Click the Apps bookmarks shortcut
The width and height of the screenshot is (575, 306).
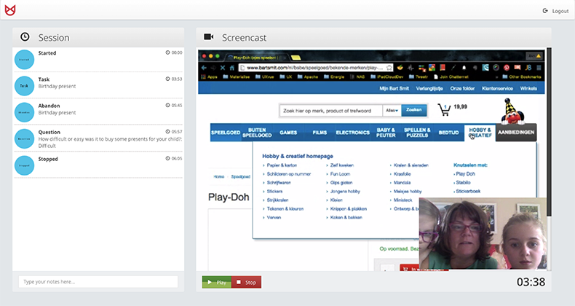pyautogui.click(x=210, y=77)
